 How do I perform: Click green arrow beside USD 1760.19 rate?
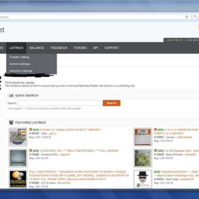(166, 40)
